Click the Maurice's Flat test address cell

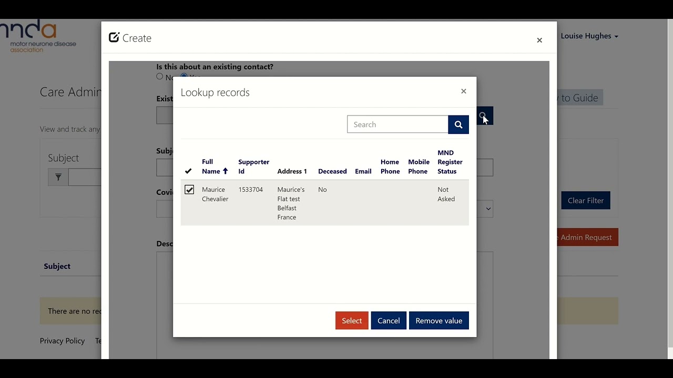tap(291, 203)
